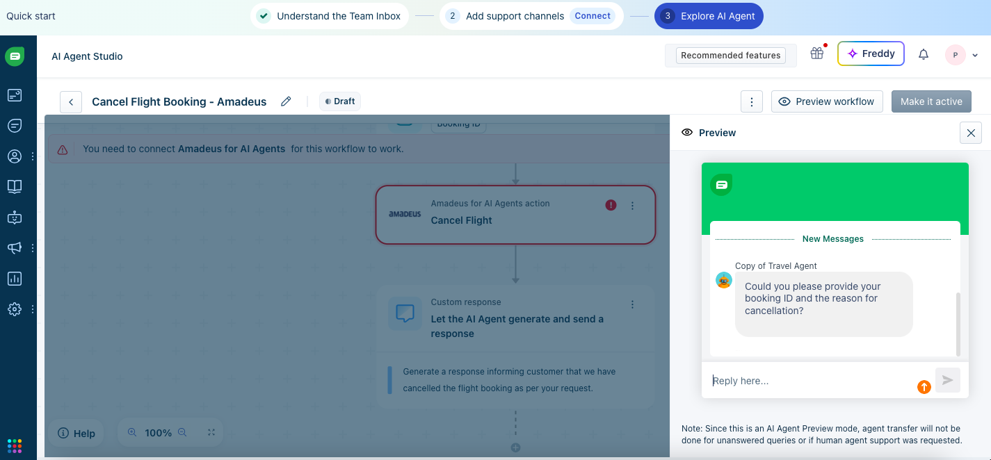Click the travel agent bot avatar
This screenshot has height=460, width=991.
point(724,280)
